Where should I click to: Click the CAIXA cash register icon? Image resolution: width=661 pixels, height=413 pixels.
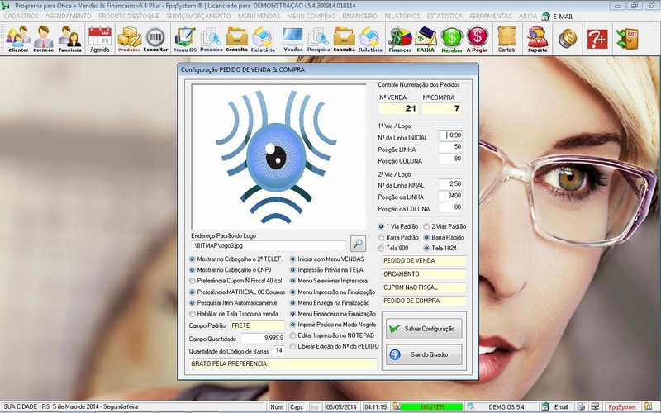click(426, 38)
